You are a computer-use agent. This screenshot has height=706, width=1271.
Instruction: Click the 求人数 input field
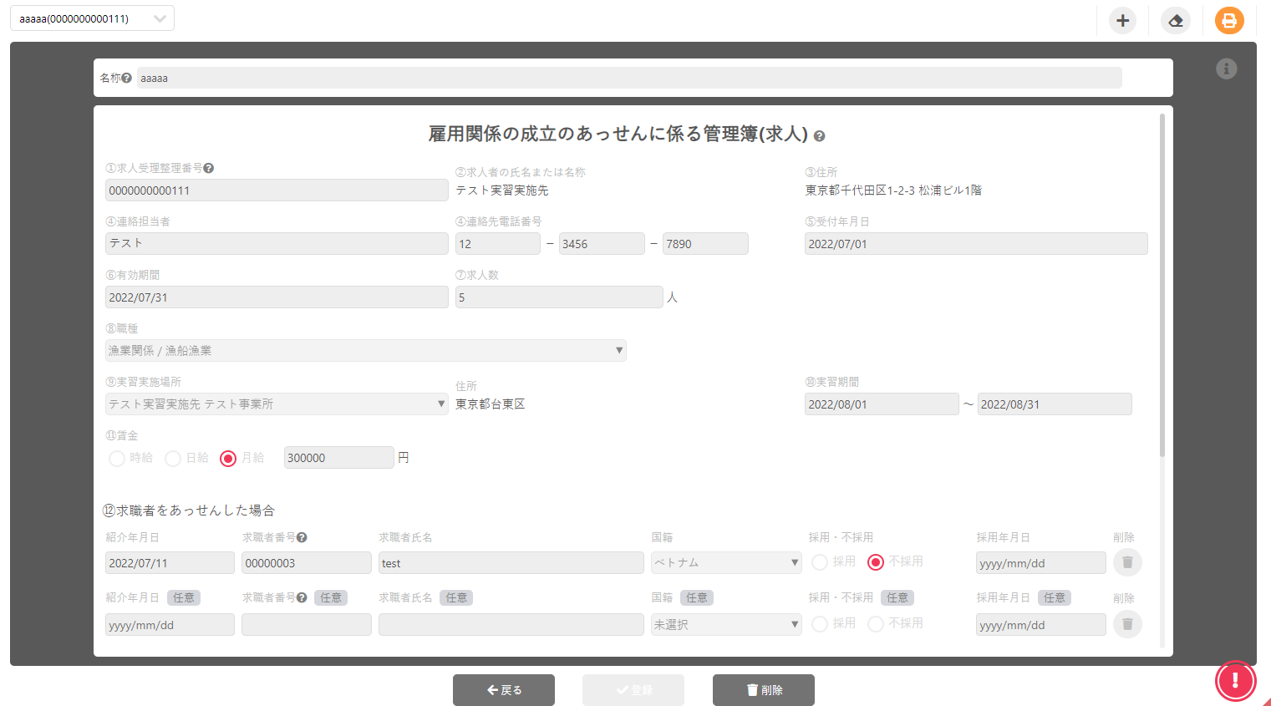pos(558,297)
